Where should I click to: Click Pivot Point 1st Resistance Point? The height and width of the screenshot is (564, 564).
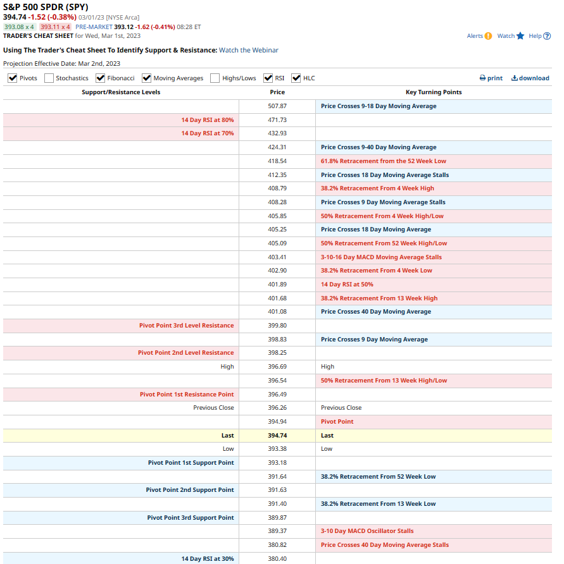[187, 394]
